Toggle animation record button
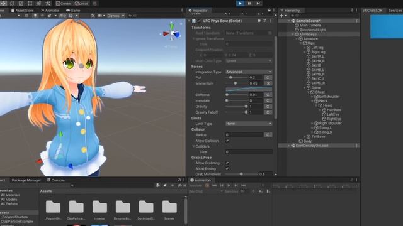This screenshot has width=403, height=226. (207, 185)
